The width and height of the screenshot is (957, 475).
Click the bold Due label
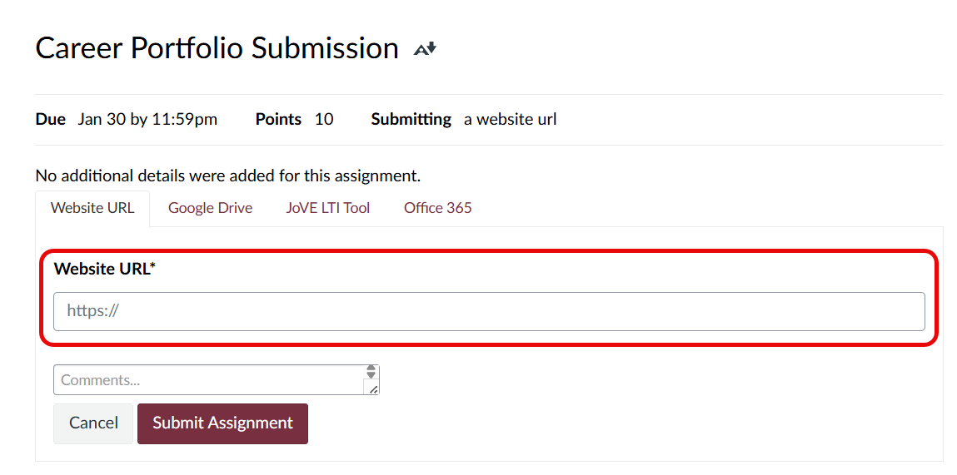click(x=50, y=119)
